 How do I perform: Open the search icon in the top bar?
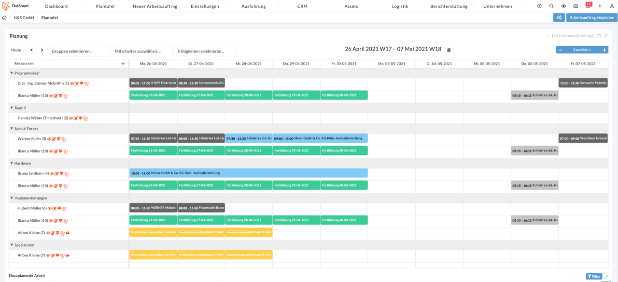pos(552,6)
